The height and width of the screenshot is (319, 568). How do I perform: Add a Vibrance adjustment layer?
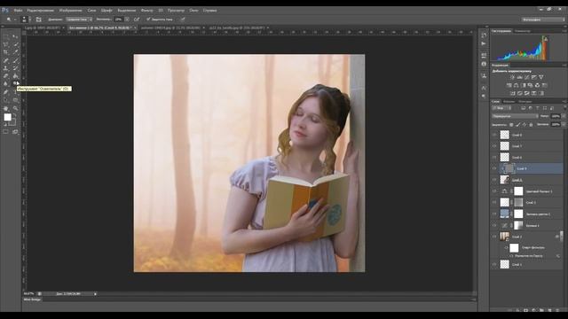click(541, 77)
